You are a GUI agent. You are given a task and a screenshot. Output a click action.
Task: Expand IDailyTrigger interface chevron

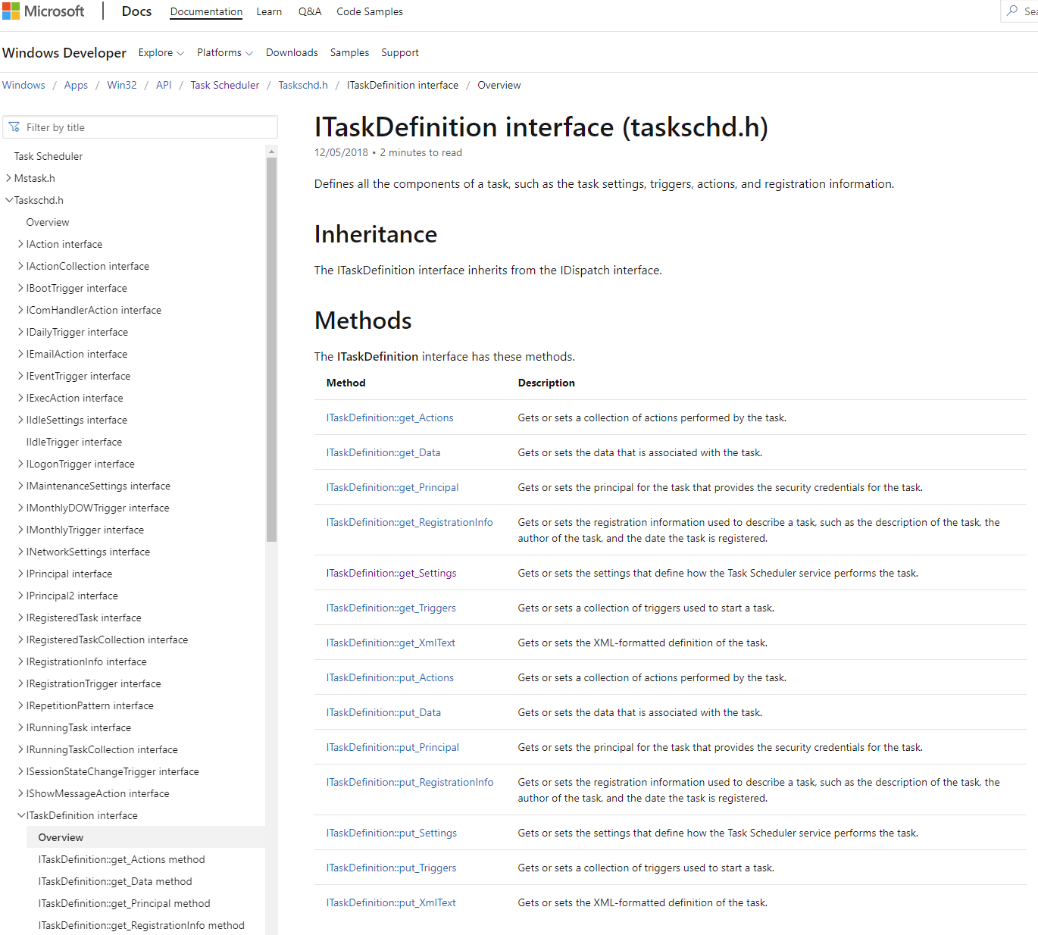(x=21, y=332)
